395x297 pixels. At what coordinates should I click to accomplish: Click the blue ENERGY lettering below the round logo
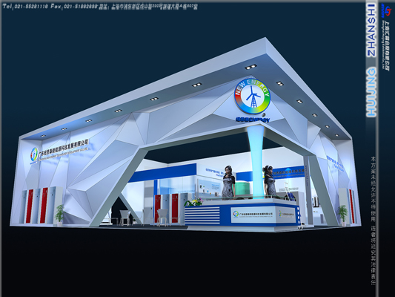point(253,120)
